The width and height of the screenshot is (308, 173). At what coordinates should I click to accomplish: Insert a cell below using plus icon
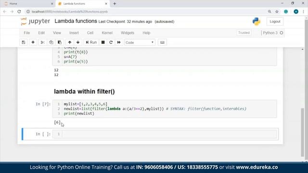[33, 42]
